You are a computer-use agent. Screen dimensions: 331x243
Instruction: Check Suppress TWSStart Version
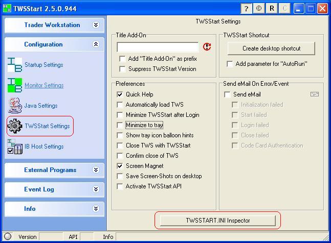[x=122, y=69]
